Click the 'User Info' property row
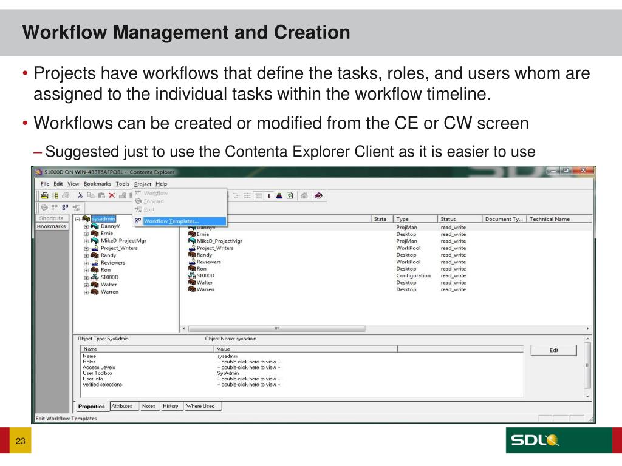This screenshot has width=622, height=466. click(301, 379)
